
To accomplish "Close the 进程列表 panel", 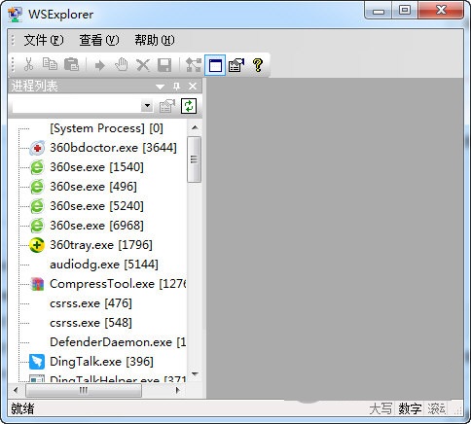I will click(x=193, y=87).
